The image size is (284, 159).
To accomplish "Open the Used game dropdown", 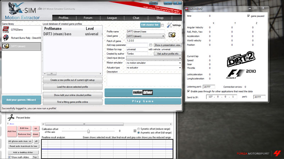I will pos(163,36).
